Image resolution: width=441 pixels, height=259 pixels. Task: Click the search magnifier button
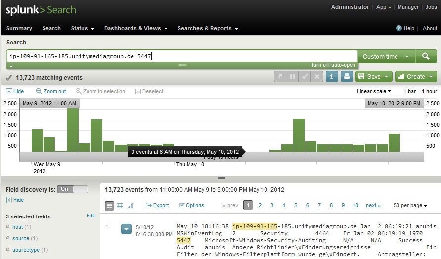(x=426, y=56)
